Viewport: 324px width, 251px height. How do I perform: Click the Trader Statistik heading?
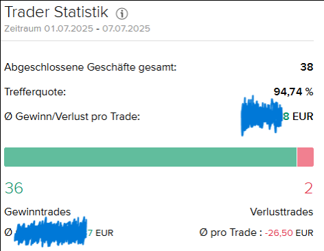[56, 12]
